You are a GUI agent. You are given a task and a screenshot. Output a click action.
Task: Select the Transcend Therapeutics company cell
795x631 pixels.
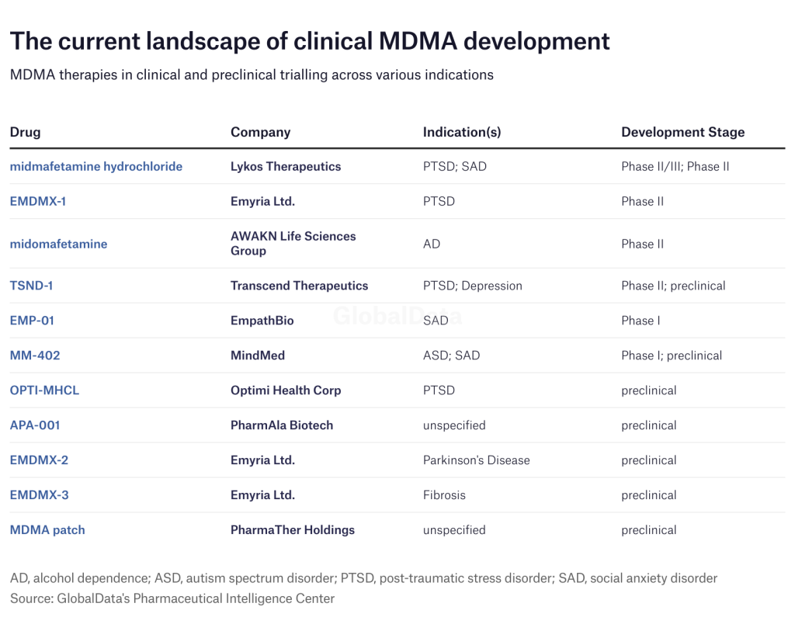[299, 286]
